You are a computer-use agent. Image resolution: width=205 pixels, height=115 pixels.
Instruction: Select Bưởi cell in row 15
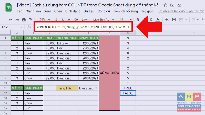[x=33, y=108]
